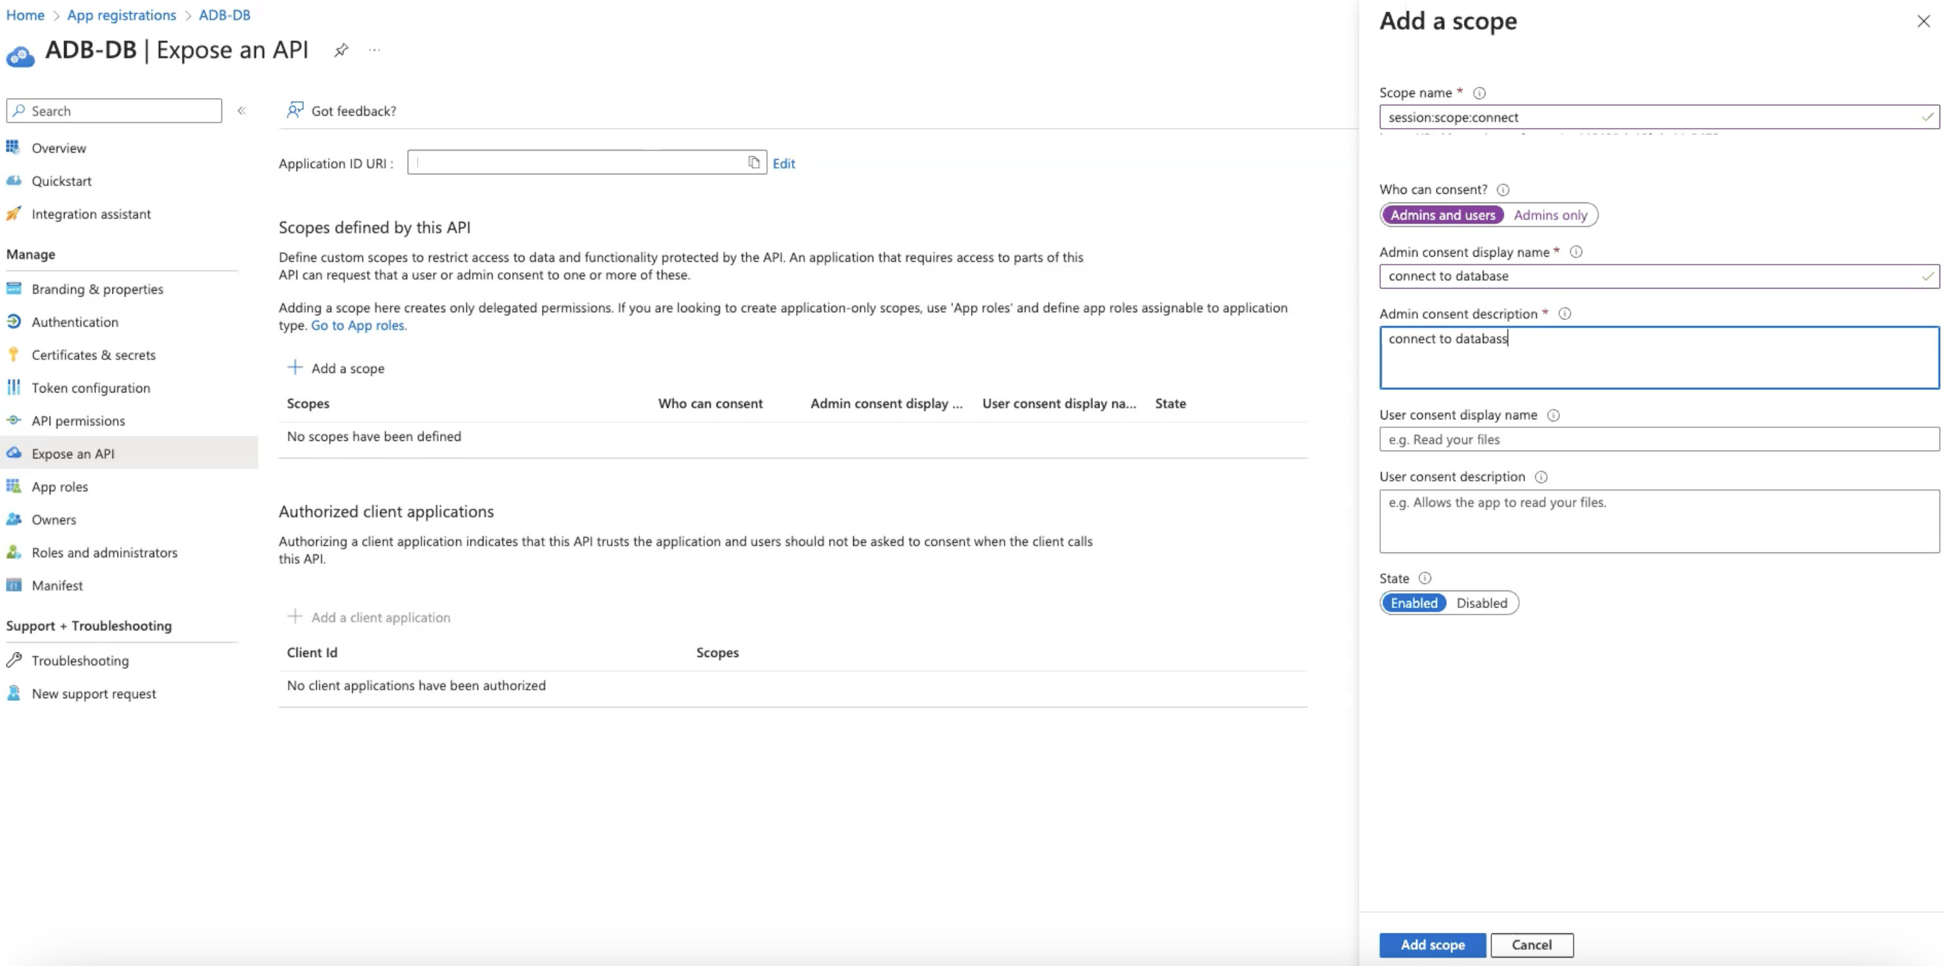This screenshot has height=966, width=1944.
Task: Edit the Application ID URI
Action: (x=783, y=163)
